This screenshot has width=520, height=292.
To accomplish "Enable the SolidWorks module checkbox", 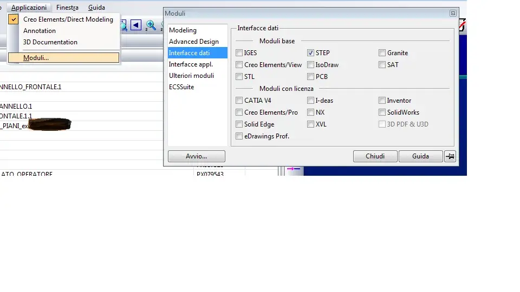I will 382,112.
